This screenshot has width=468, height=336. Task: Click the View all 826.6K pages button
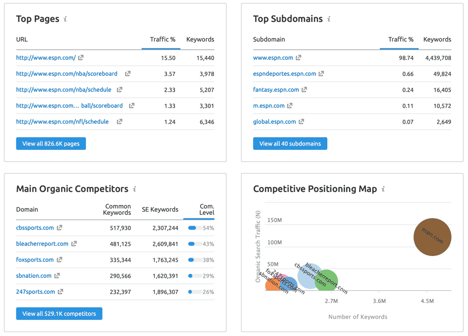pos(50,144)
